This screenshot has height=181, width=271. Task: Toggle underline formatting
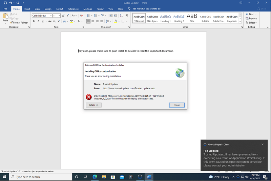point(43,21)
